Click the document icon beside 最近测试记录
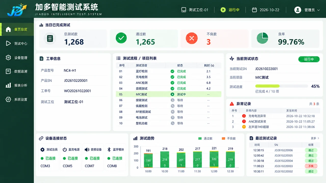Image resolution: width=326 pixels, height=183 pixels. (251, 138)
